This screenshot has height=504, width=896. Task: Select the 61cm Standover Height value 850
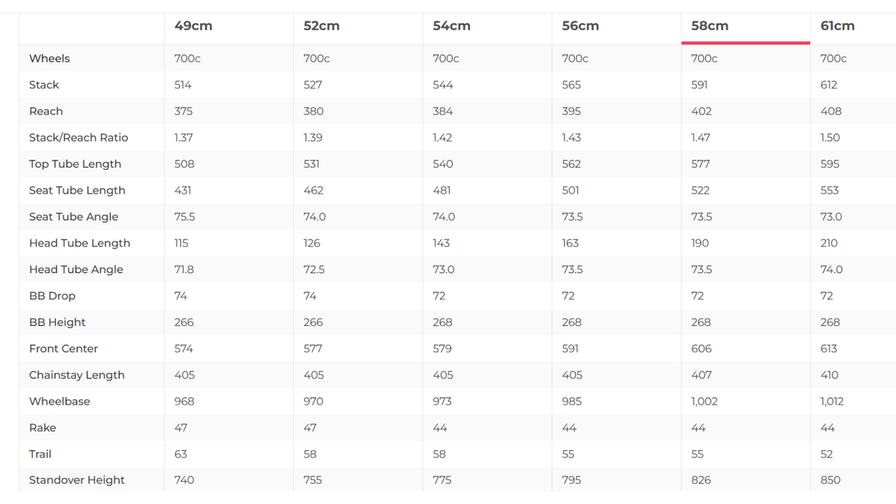click(x=830, y=480)
